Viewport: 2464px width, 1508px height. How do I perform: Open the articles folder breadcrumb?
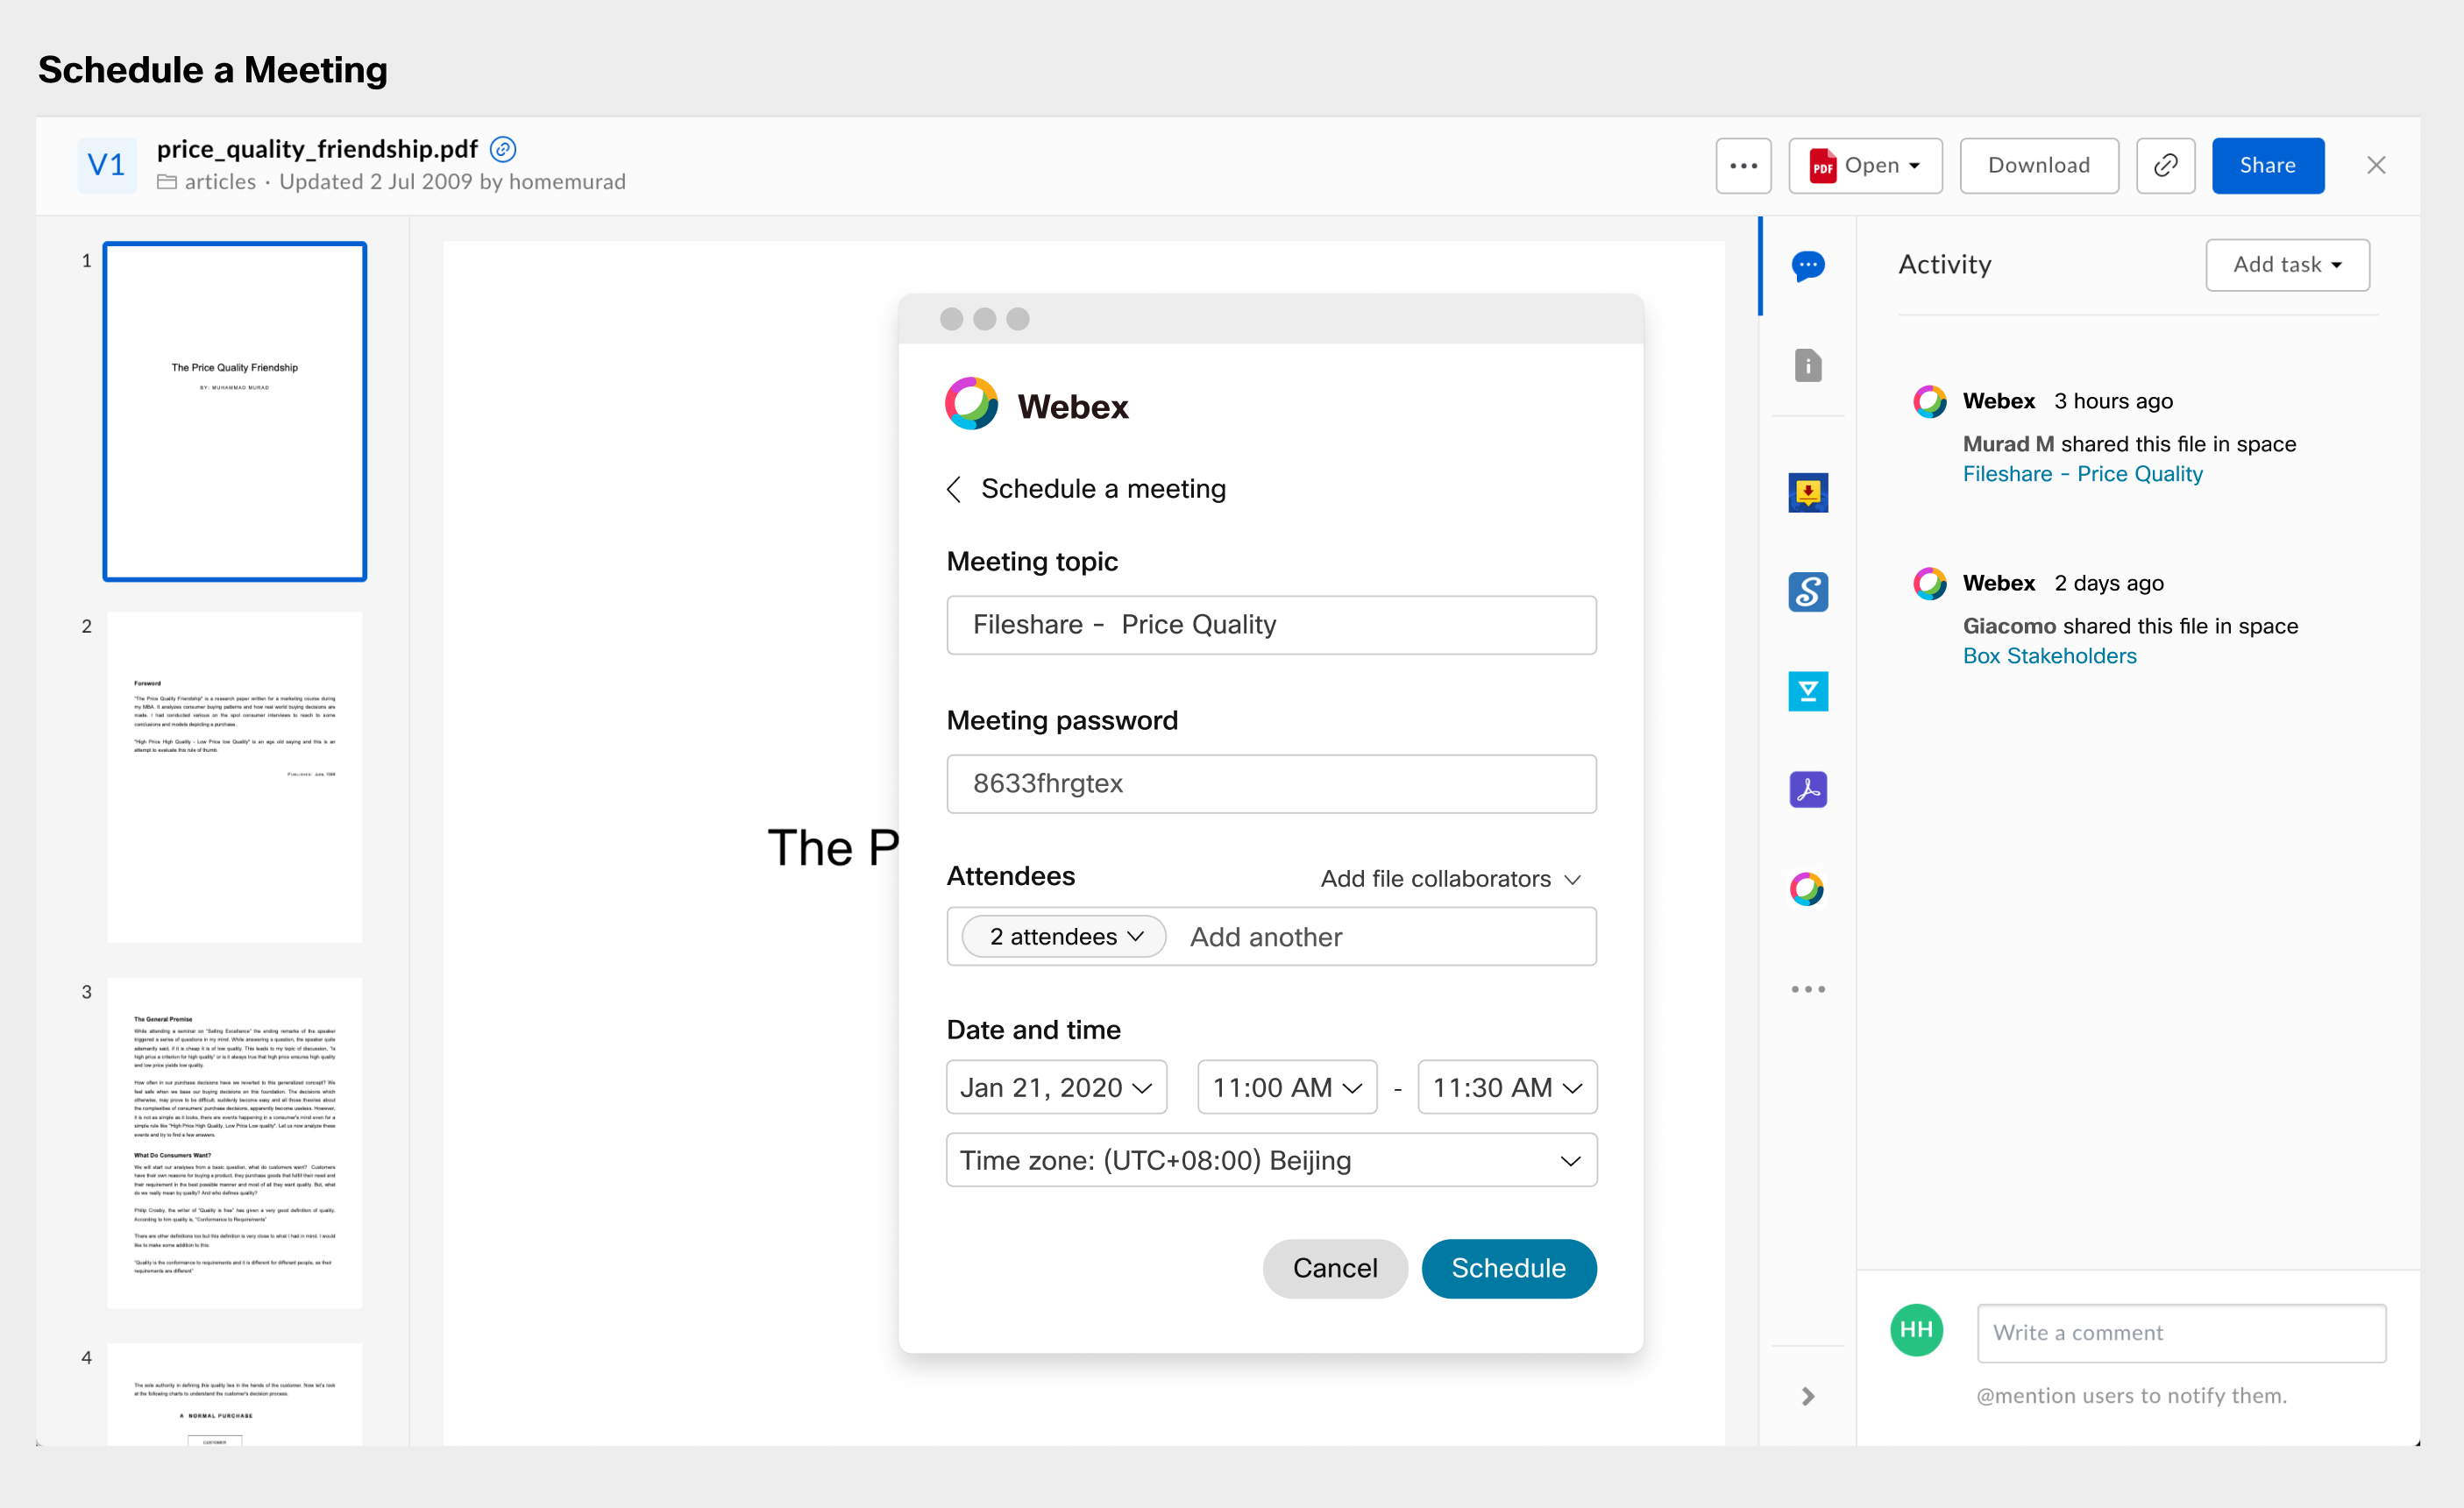[x=207, y=182]
